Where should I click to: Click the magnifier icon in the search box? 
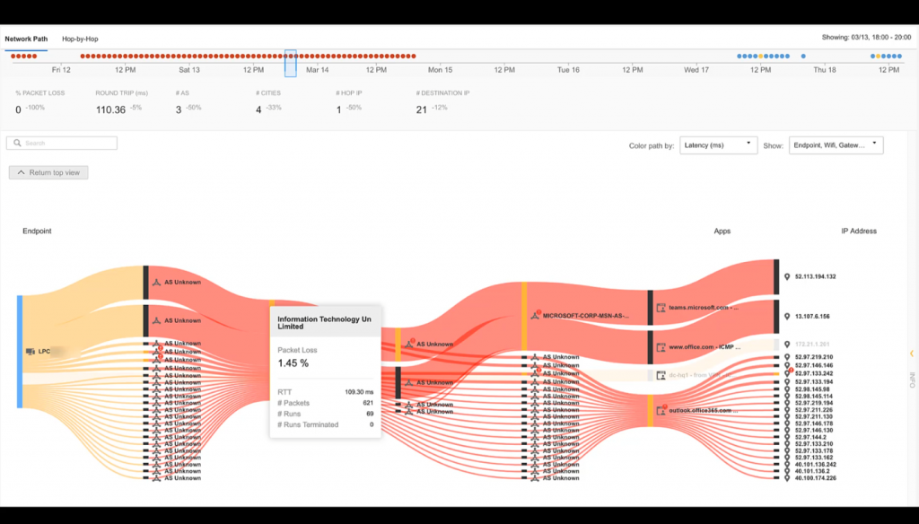[17, 143]
